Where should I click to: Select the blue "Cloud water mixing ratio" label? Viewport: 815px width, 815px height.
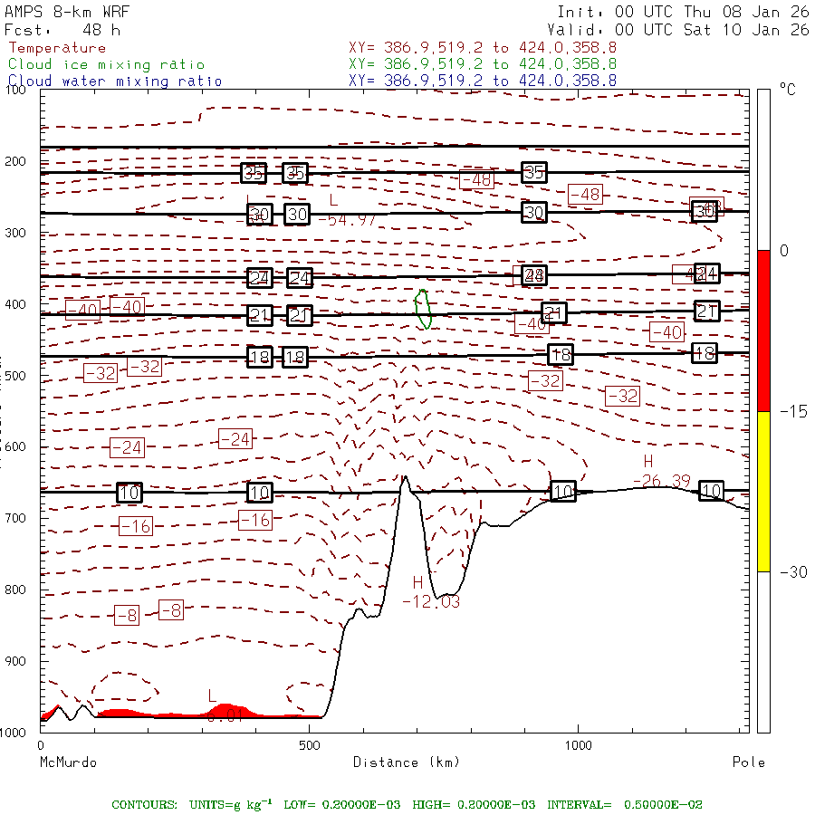point(115,81)
